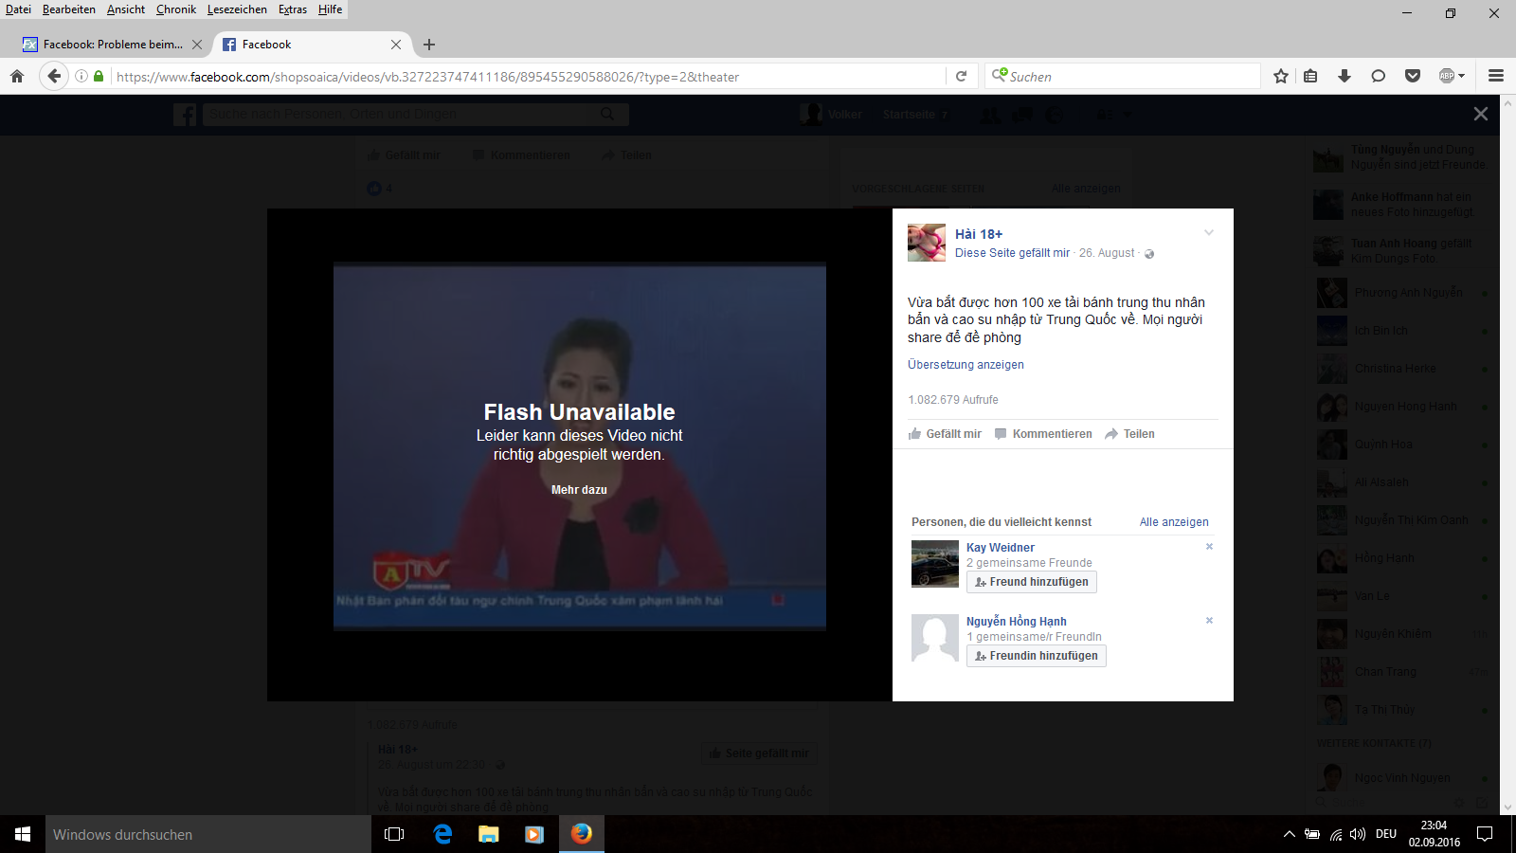Image resolution: width=1516 pixels, height=853 pixels.
Task: Open the Chronik menu
Action: point(176,9)
